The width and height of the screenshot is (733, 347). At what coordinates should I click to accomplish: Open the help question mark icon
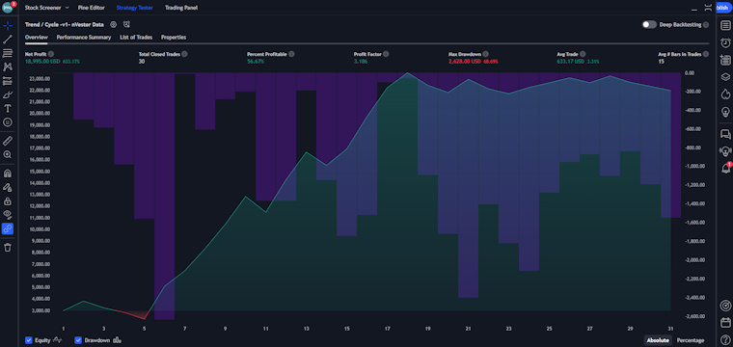tap(725, 339)
